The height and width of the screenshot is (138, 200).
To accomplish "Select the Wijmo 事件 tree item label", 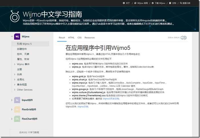I will 23,64.
